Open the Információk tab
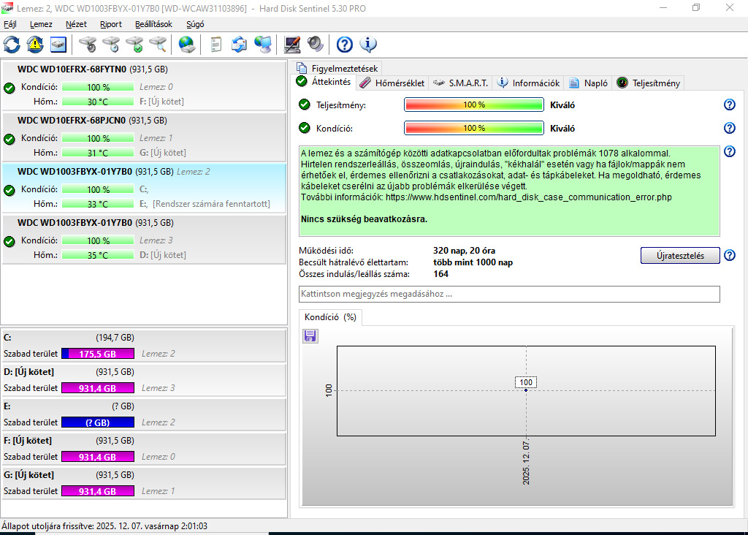 (528, 83)
